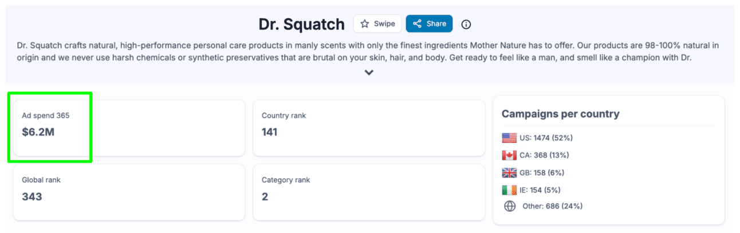Click the Great Britain flag icon
This screenshot has height=233, width=740.
pos(509,172)
